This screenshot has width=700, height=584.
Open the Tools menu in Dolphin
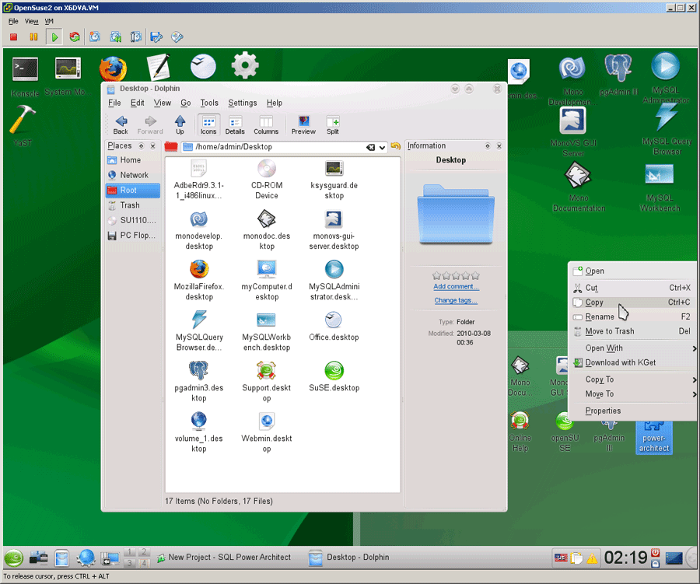pyautogui.click(x=209, y=103)
